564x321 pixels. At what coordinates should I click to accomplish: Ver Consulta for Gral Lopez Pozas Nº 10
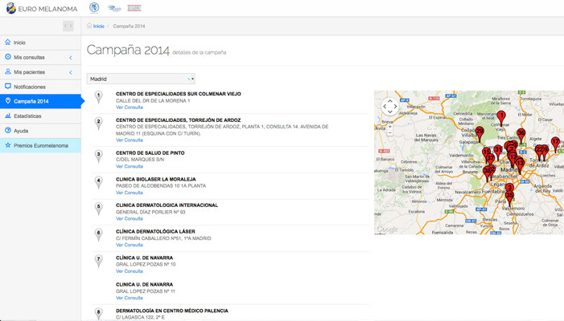tap(129, 271)
